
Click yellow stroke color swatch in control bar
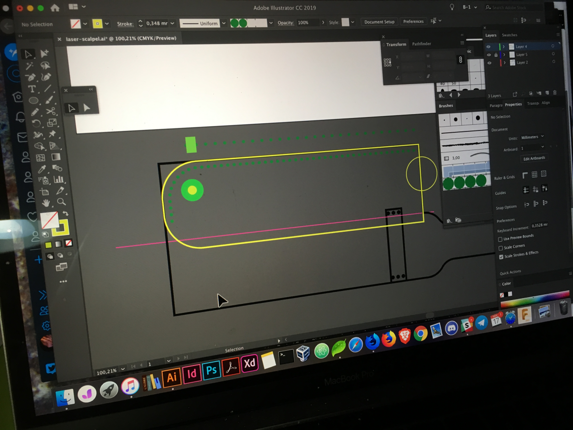97,23
